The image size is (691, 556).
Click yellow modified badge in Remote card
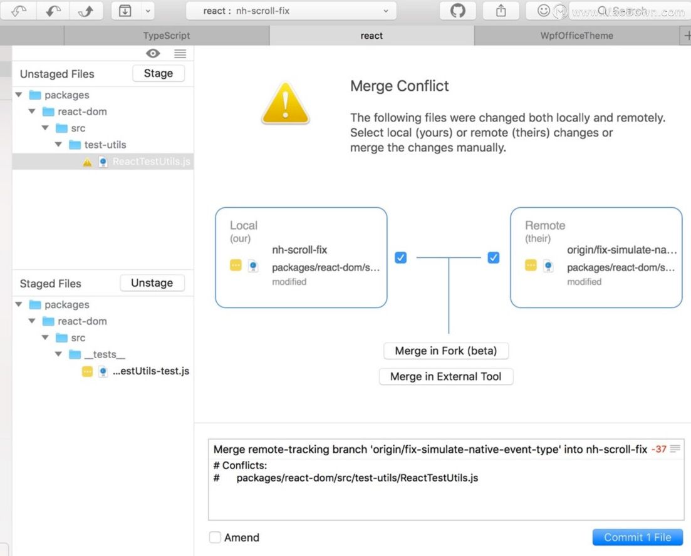pos(531,265)
